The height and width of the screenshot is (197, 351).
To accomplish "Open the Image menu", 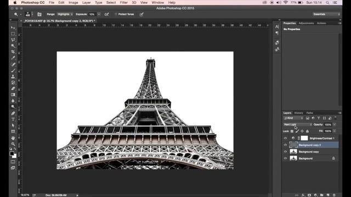I will point(73,3).
